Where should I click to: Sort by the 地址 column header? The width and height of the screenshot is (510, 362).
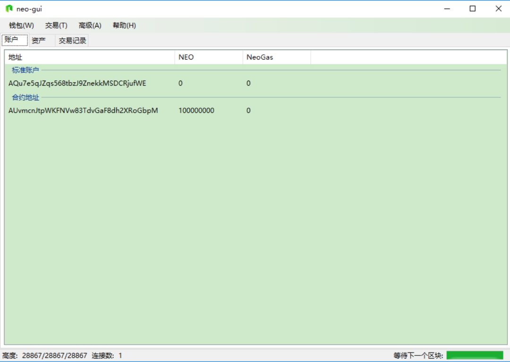pos(90,57)
